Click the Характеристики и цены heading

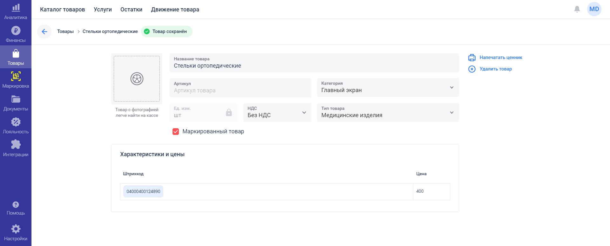(x=152, y=154)
